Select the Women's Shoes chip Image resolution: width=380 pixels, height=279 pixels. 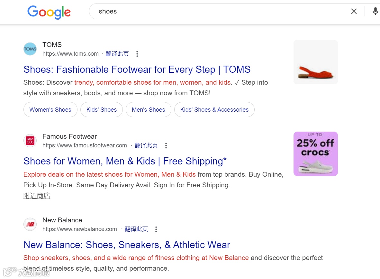pos(50,110)
